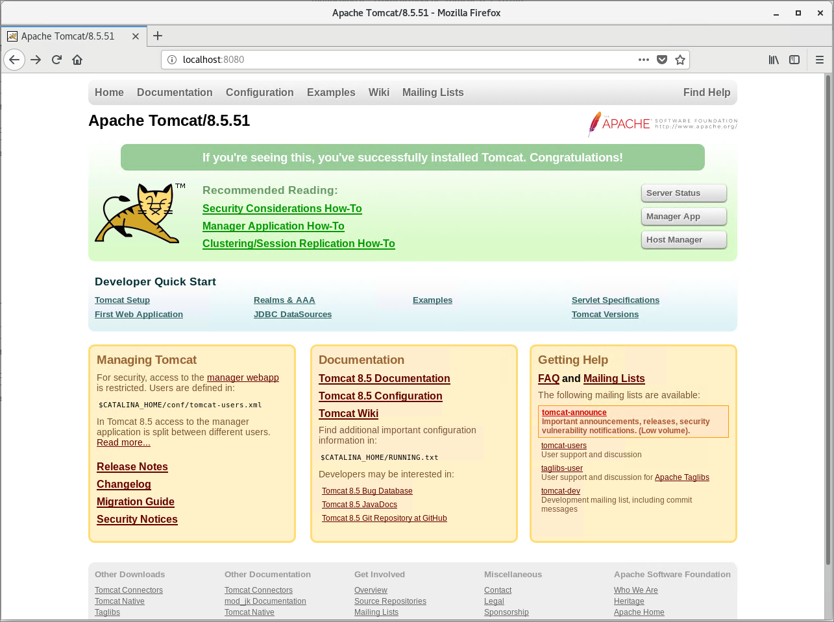Viewport: 834px width, 622px height.
Task: Open Tomcat 8.5 JavaDocs link
Action: click(x=360, y=505)
